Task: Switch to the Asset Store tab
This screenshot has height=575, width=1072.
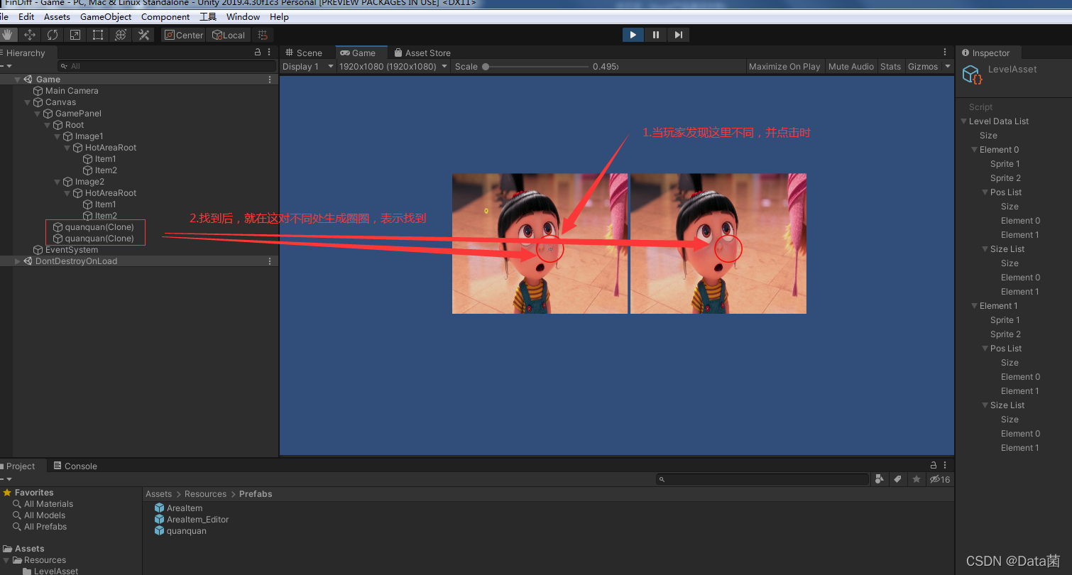Action: 422,53
